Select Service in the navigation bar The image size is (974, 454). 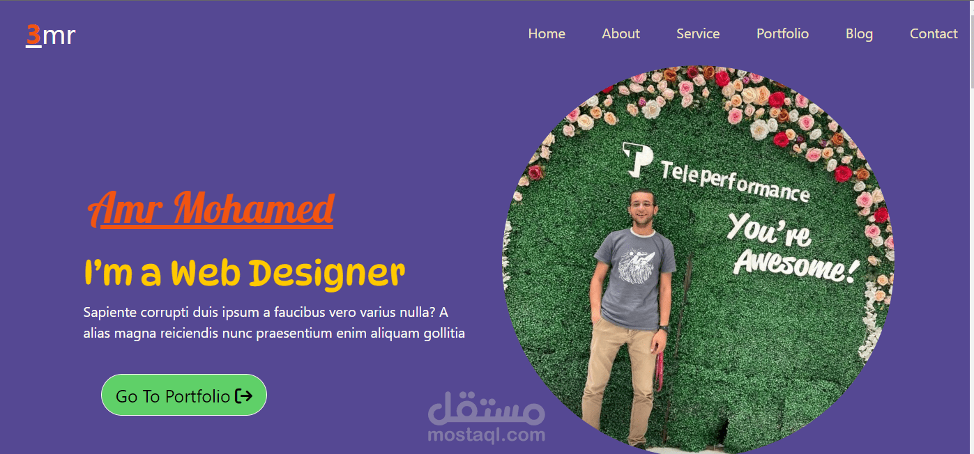tap(698, 33)
